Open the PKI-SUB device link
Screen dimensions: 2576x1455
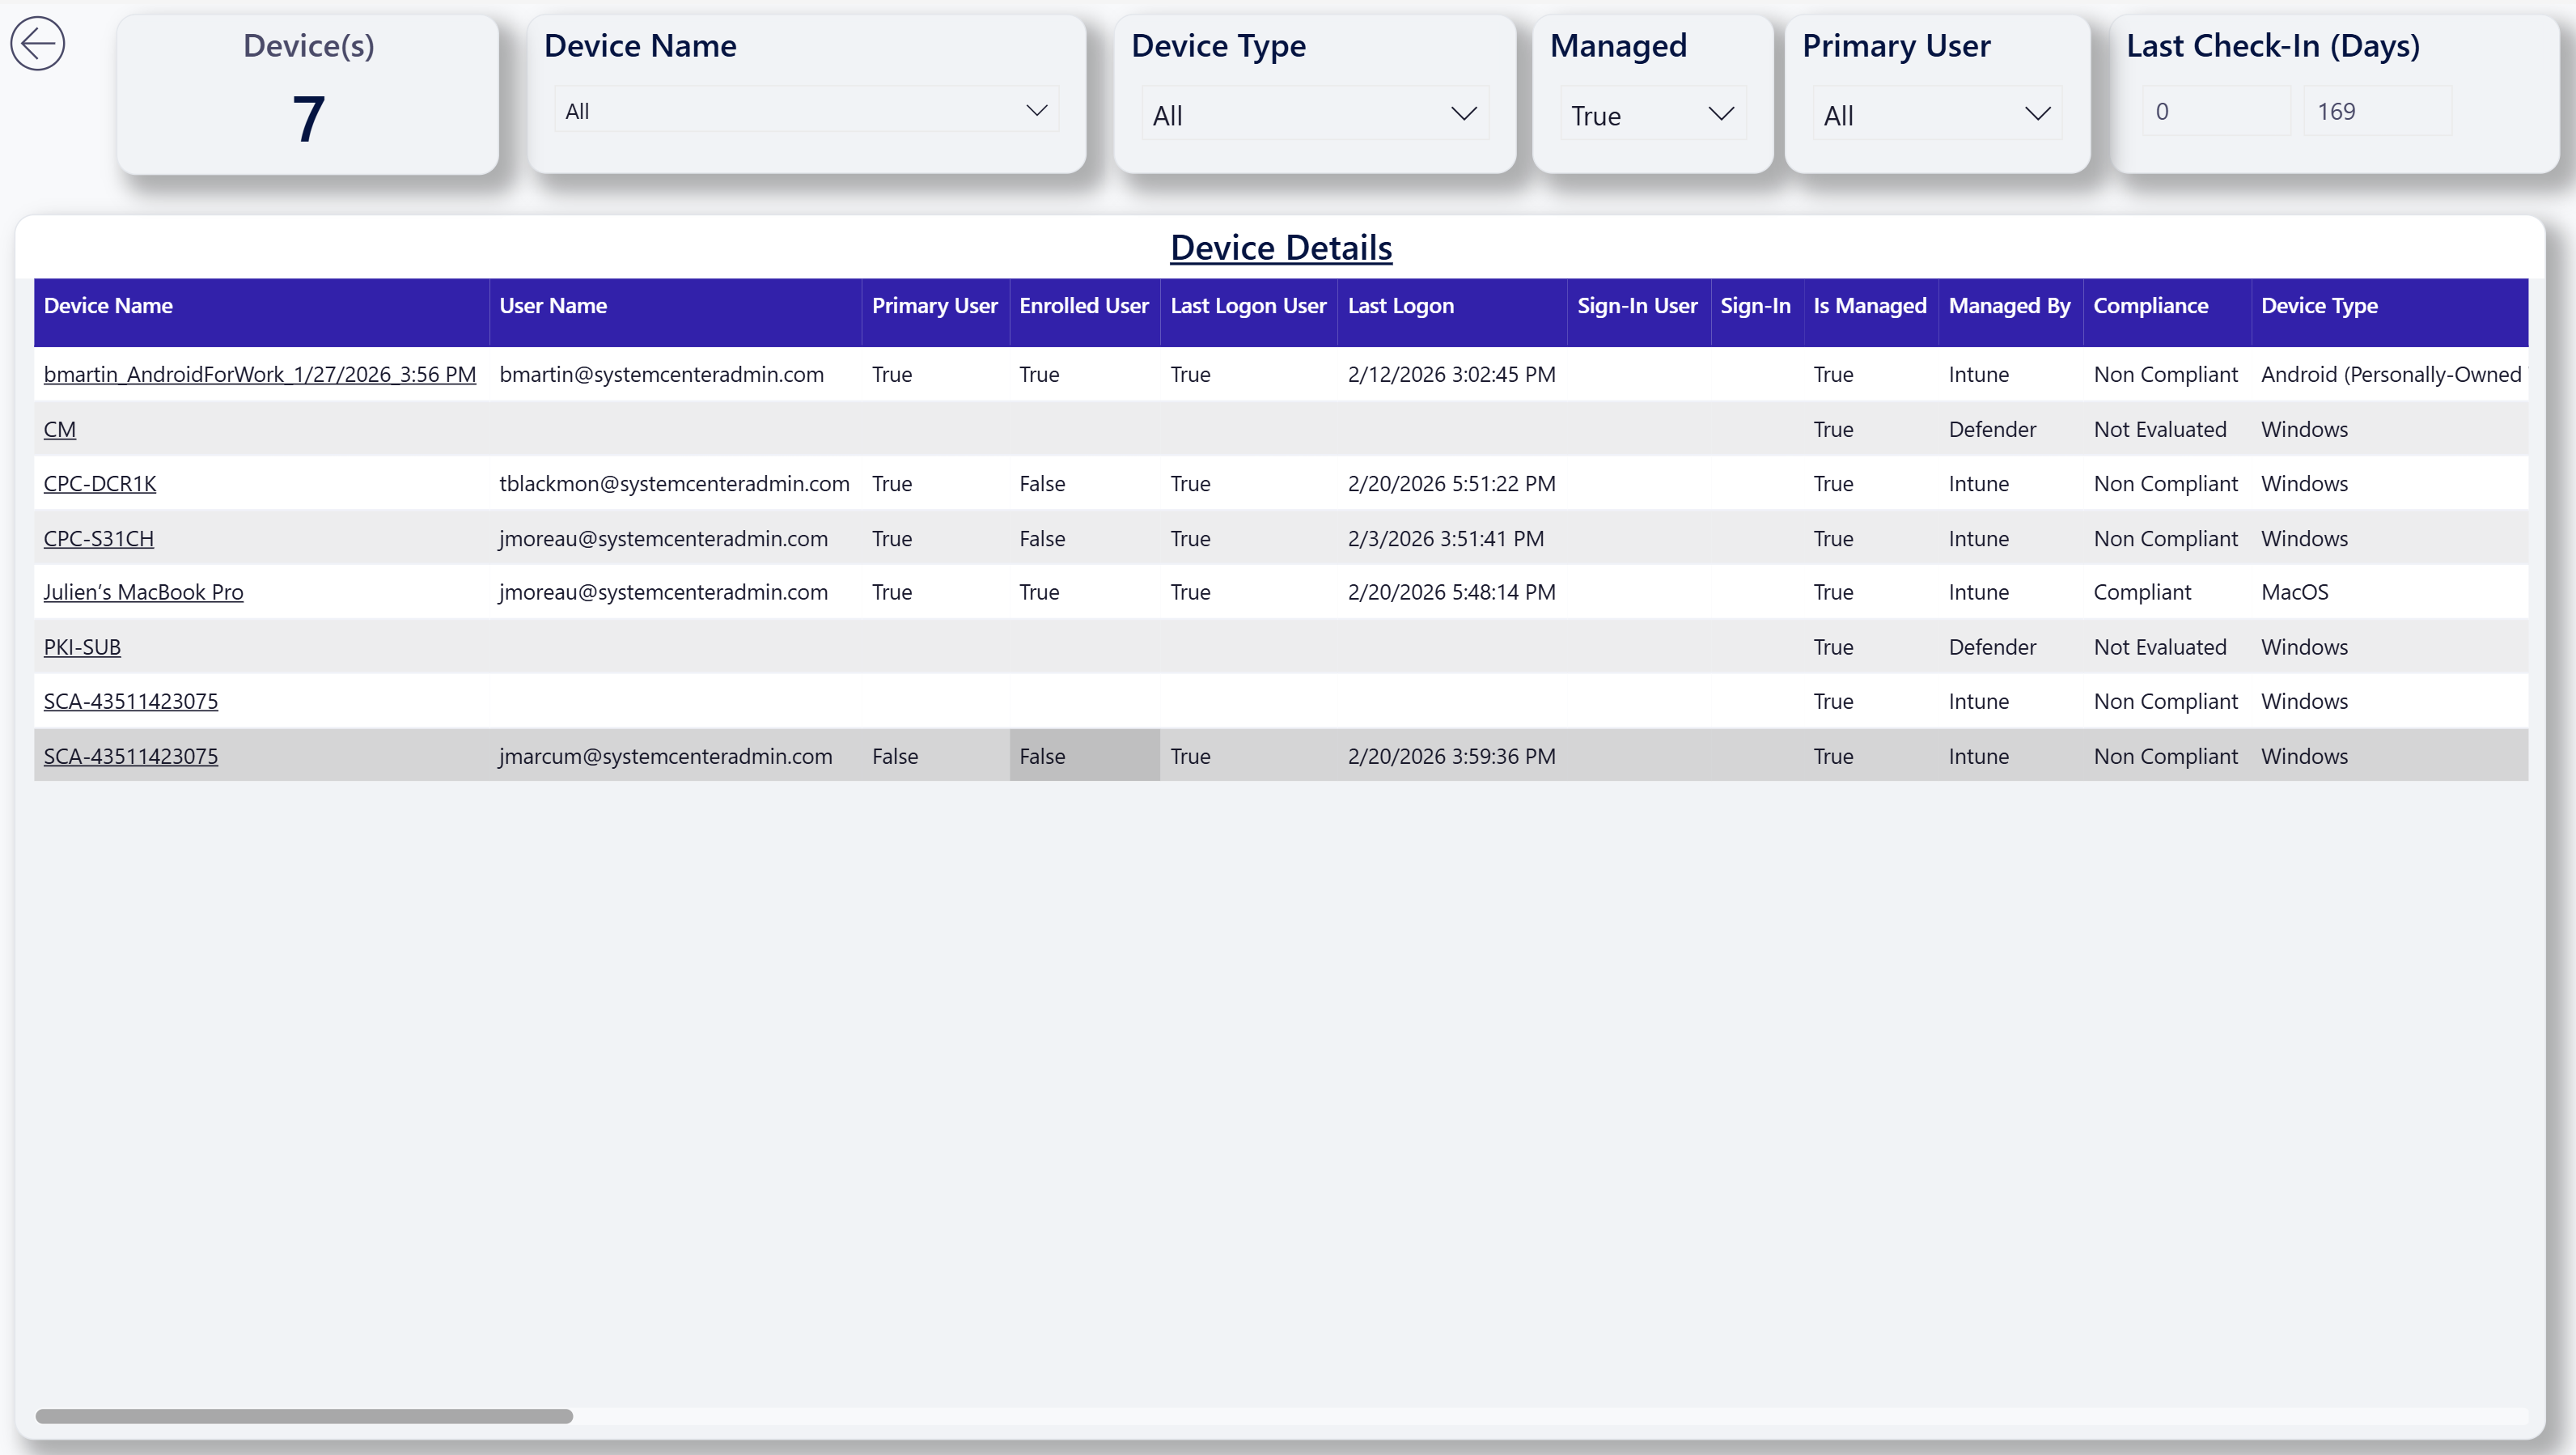(82, 647)
